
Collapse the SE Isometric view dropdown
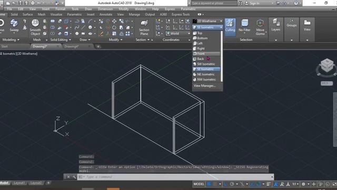[207, 27]
